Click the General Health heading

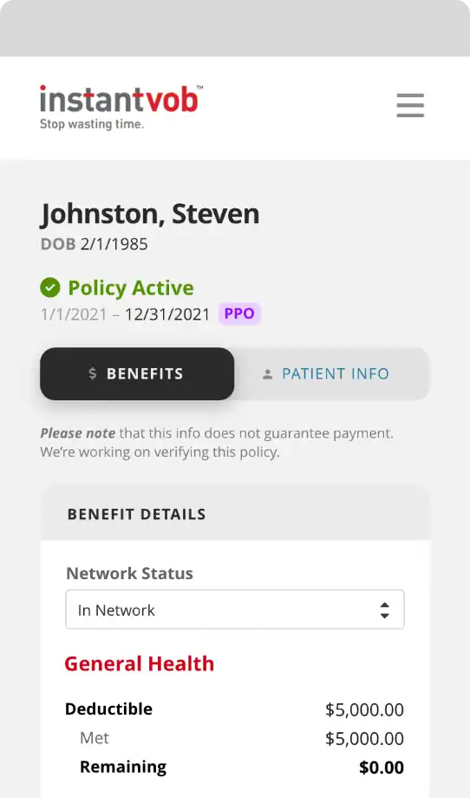pyautogui.click(x=140, y=663)
